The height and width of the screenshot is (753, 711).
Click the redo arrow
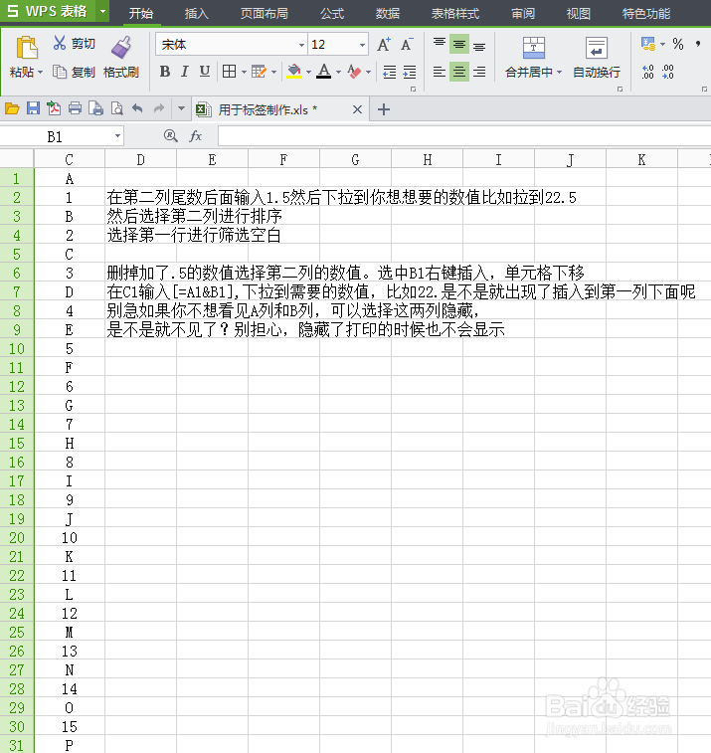pos(158,108)
